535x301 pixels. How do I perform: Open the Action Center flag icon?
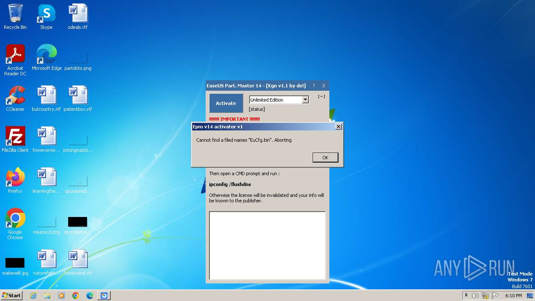click(495, 296)
